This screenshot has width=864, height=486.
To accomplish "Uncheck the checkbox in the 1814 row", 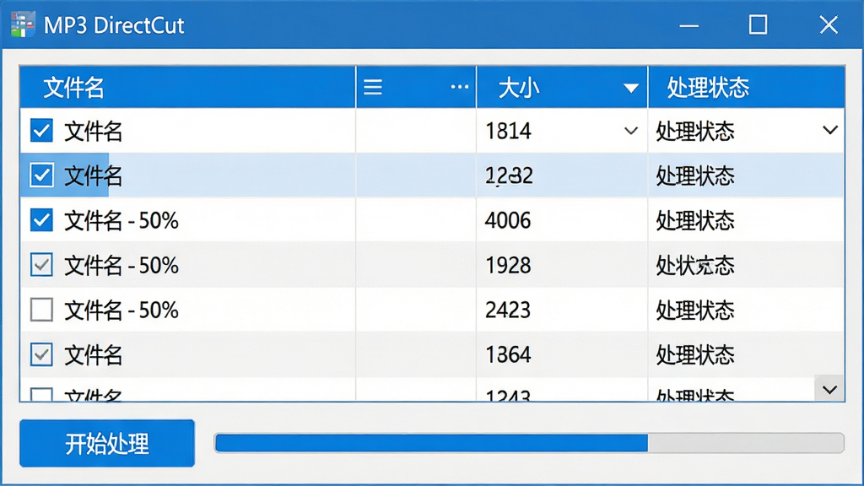I will click(41, 131).
